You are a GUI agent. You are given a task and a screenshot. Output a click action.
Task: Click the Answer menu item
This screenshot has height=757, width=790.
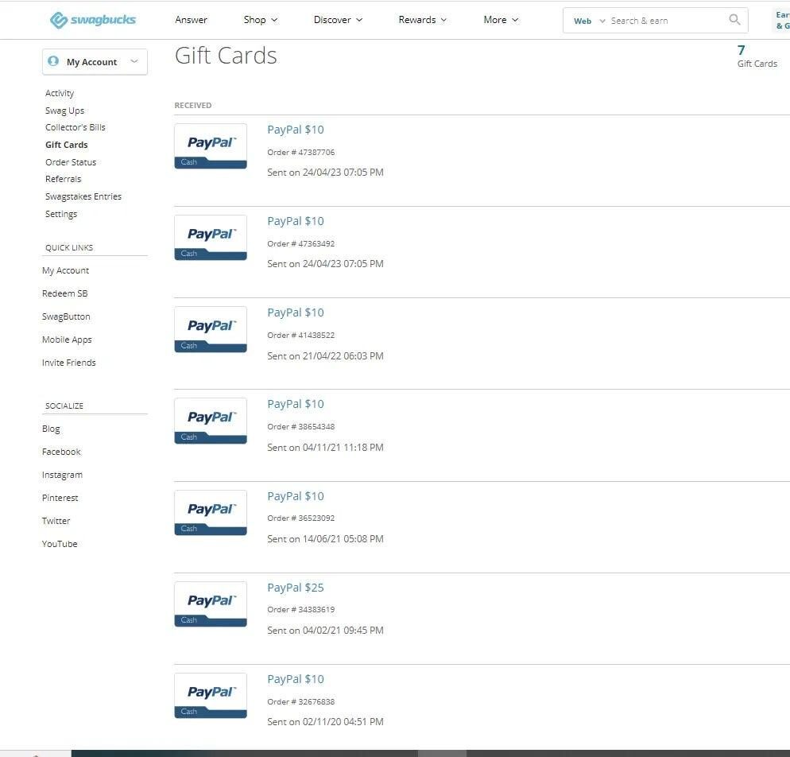point(191,20)
